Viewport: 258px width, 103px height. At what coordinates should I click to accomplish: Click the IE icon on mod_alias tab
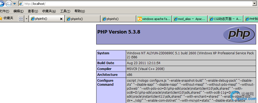175,19
